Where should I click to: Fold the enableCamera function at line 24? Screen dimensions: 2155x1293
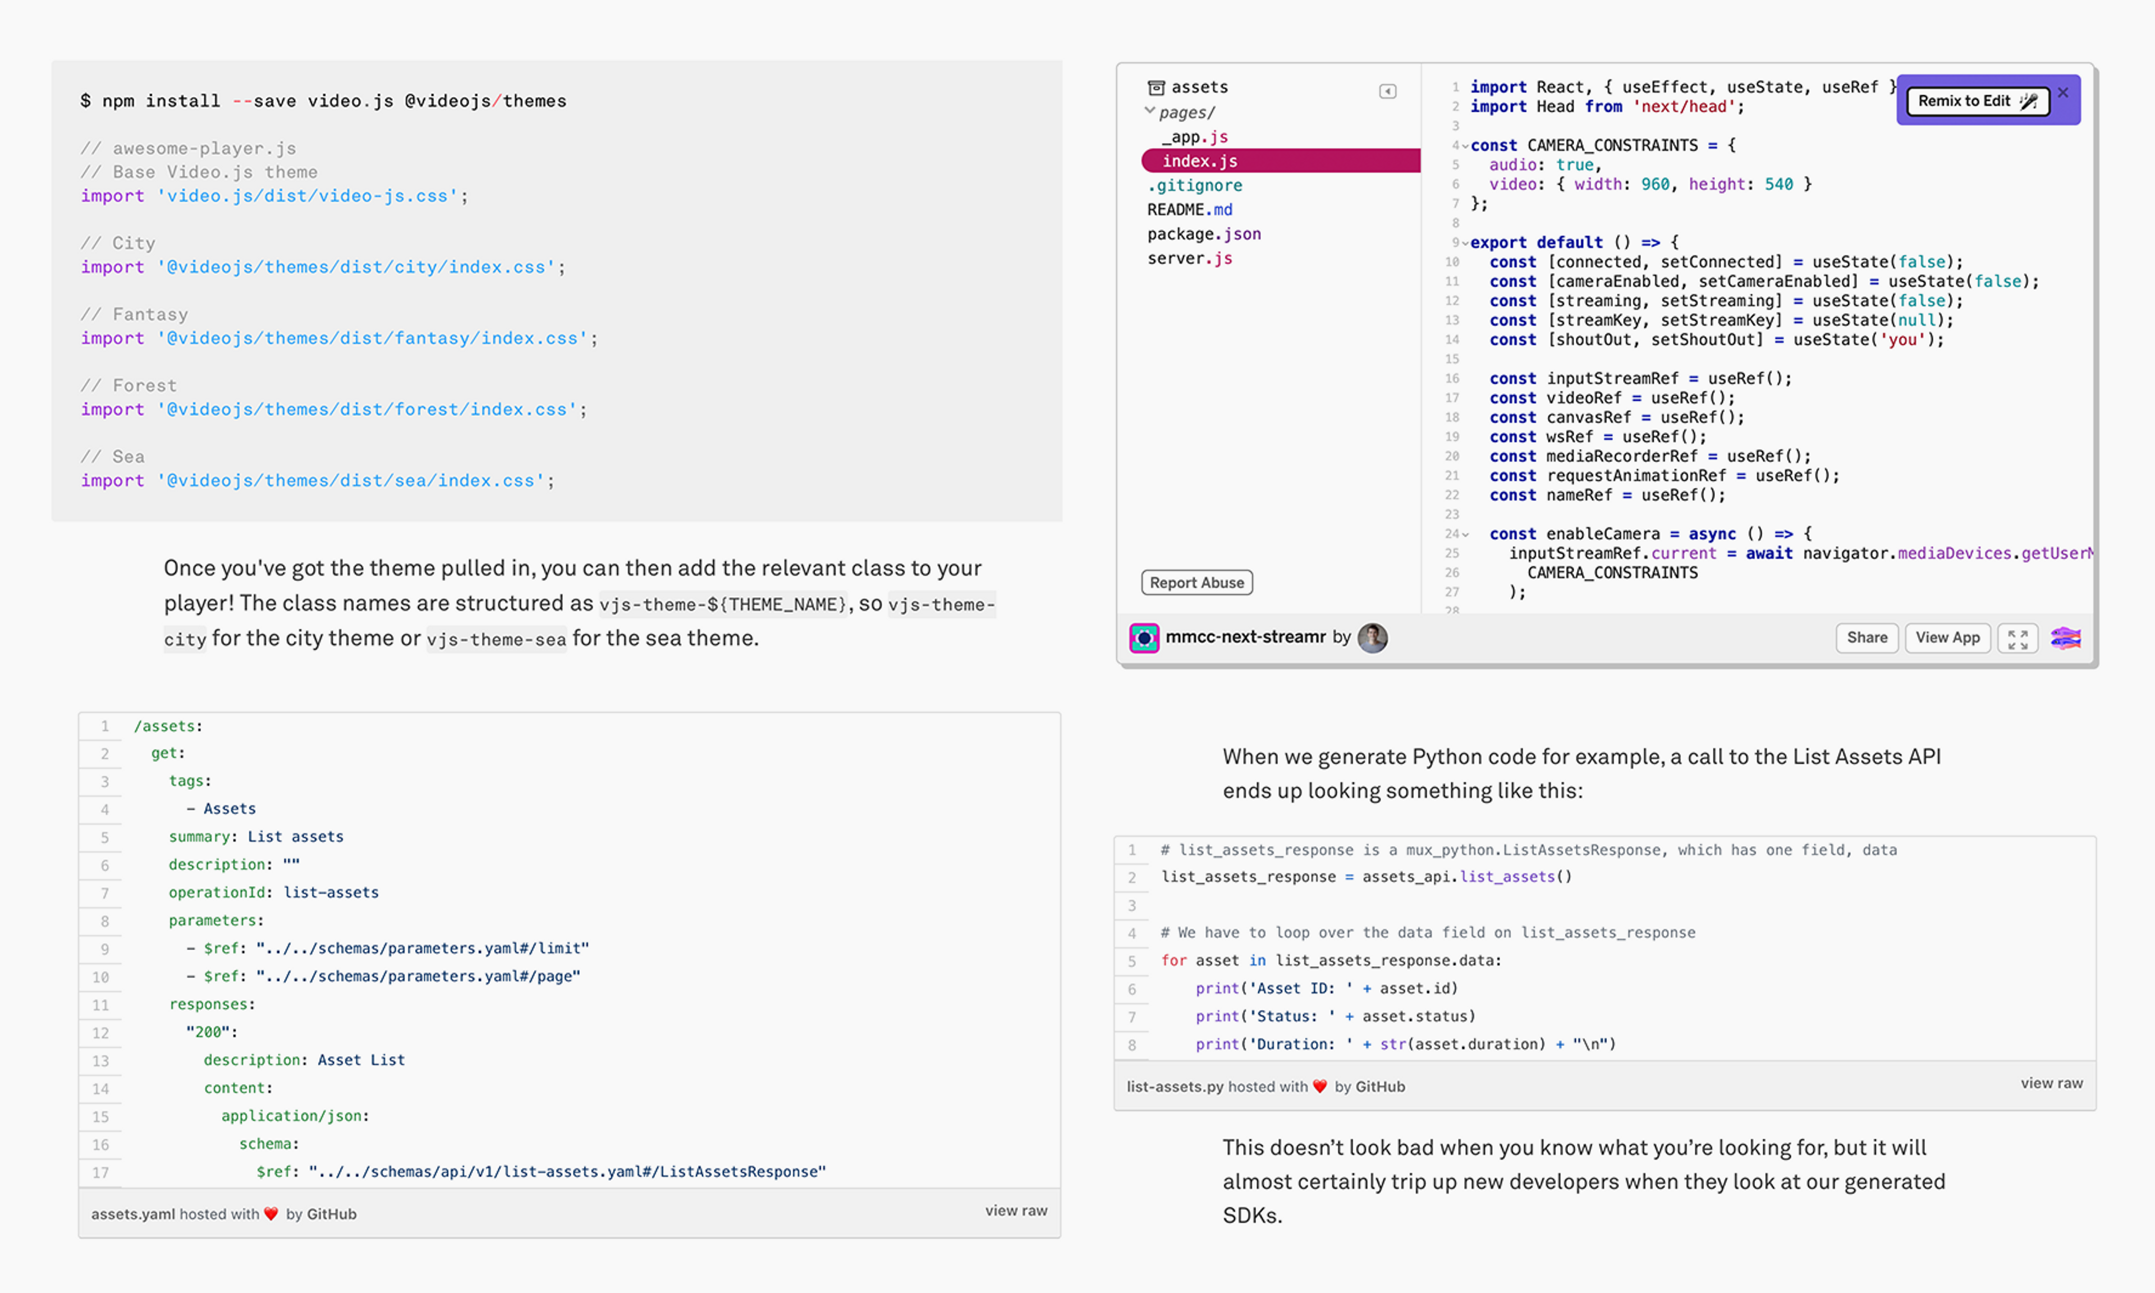[1465, 535]
